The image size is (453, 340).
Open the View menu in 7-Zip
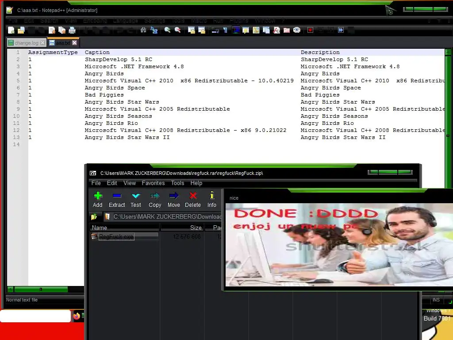coord(130,183)
